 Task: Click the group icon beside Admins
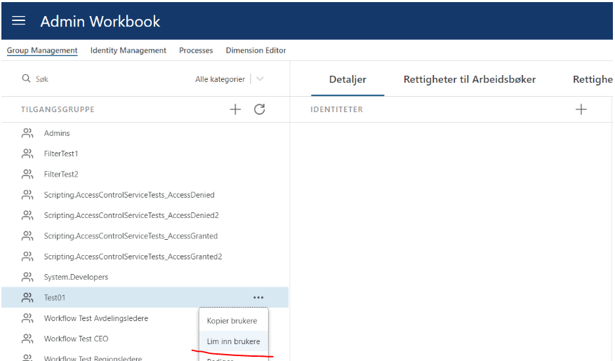tap(28, 133)
